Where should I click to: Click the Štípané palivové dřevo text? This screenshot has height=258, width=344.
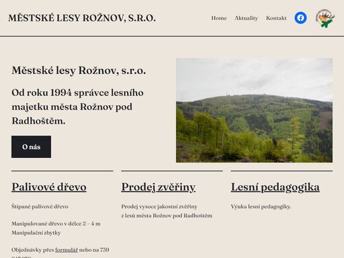[x=40, y=206]
